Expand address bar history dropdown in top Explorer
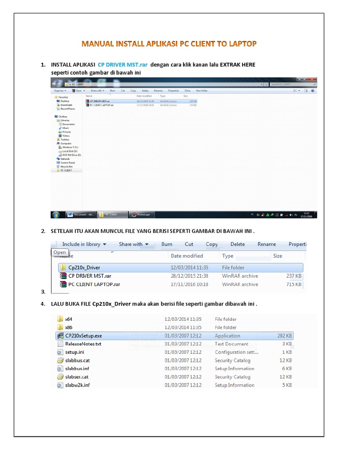This screenshot has height=450, width=338. pyautogui.click(x=262, y=84)
